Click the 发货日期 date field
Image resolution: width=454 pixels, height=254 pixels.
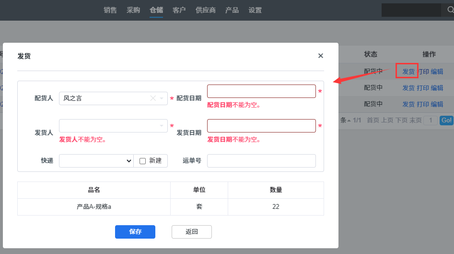[x=261, y=126]
